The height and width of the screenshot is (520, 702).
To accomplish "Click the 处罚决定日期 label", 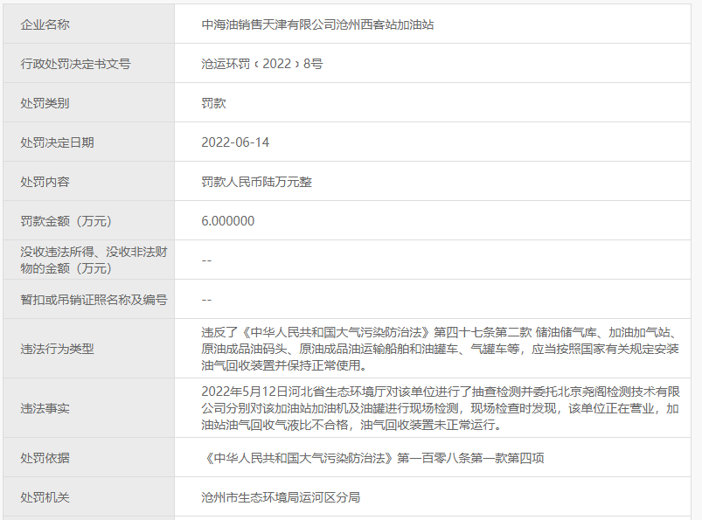I will [57, 142].
